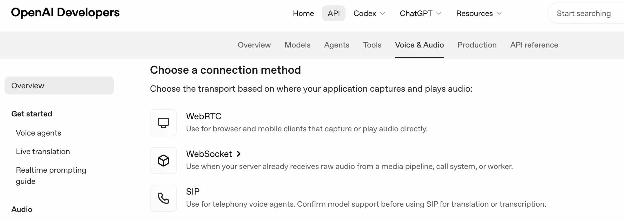Click the SIP telephony description text
The image size is (624, 221).
point(366,204)
